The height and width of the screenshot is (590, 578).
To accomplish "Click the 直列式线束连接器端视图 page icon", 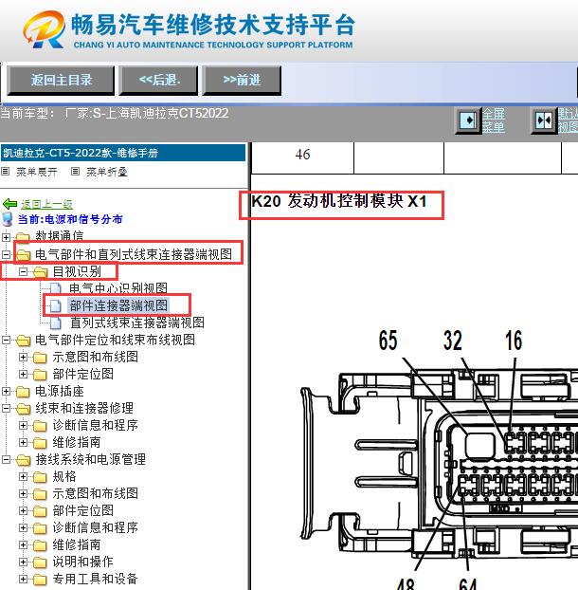I will click(x=56, y=323).
